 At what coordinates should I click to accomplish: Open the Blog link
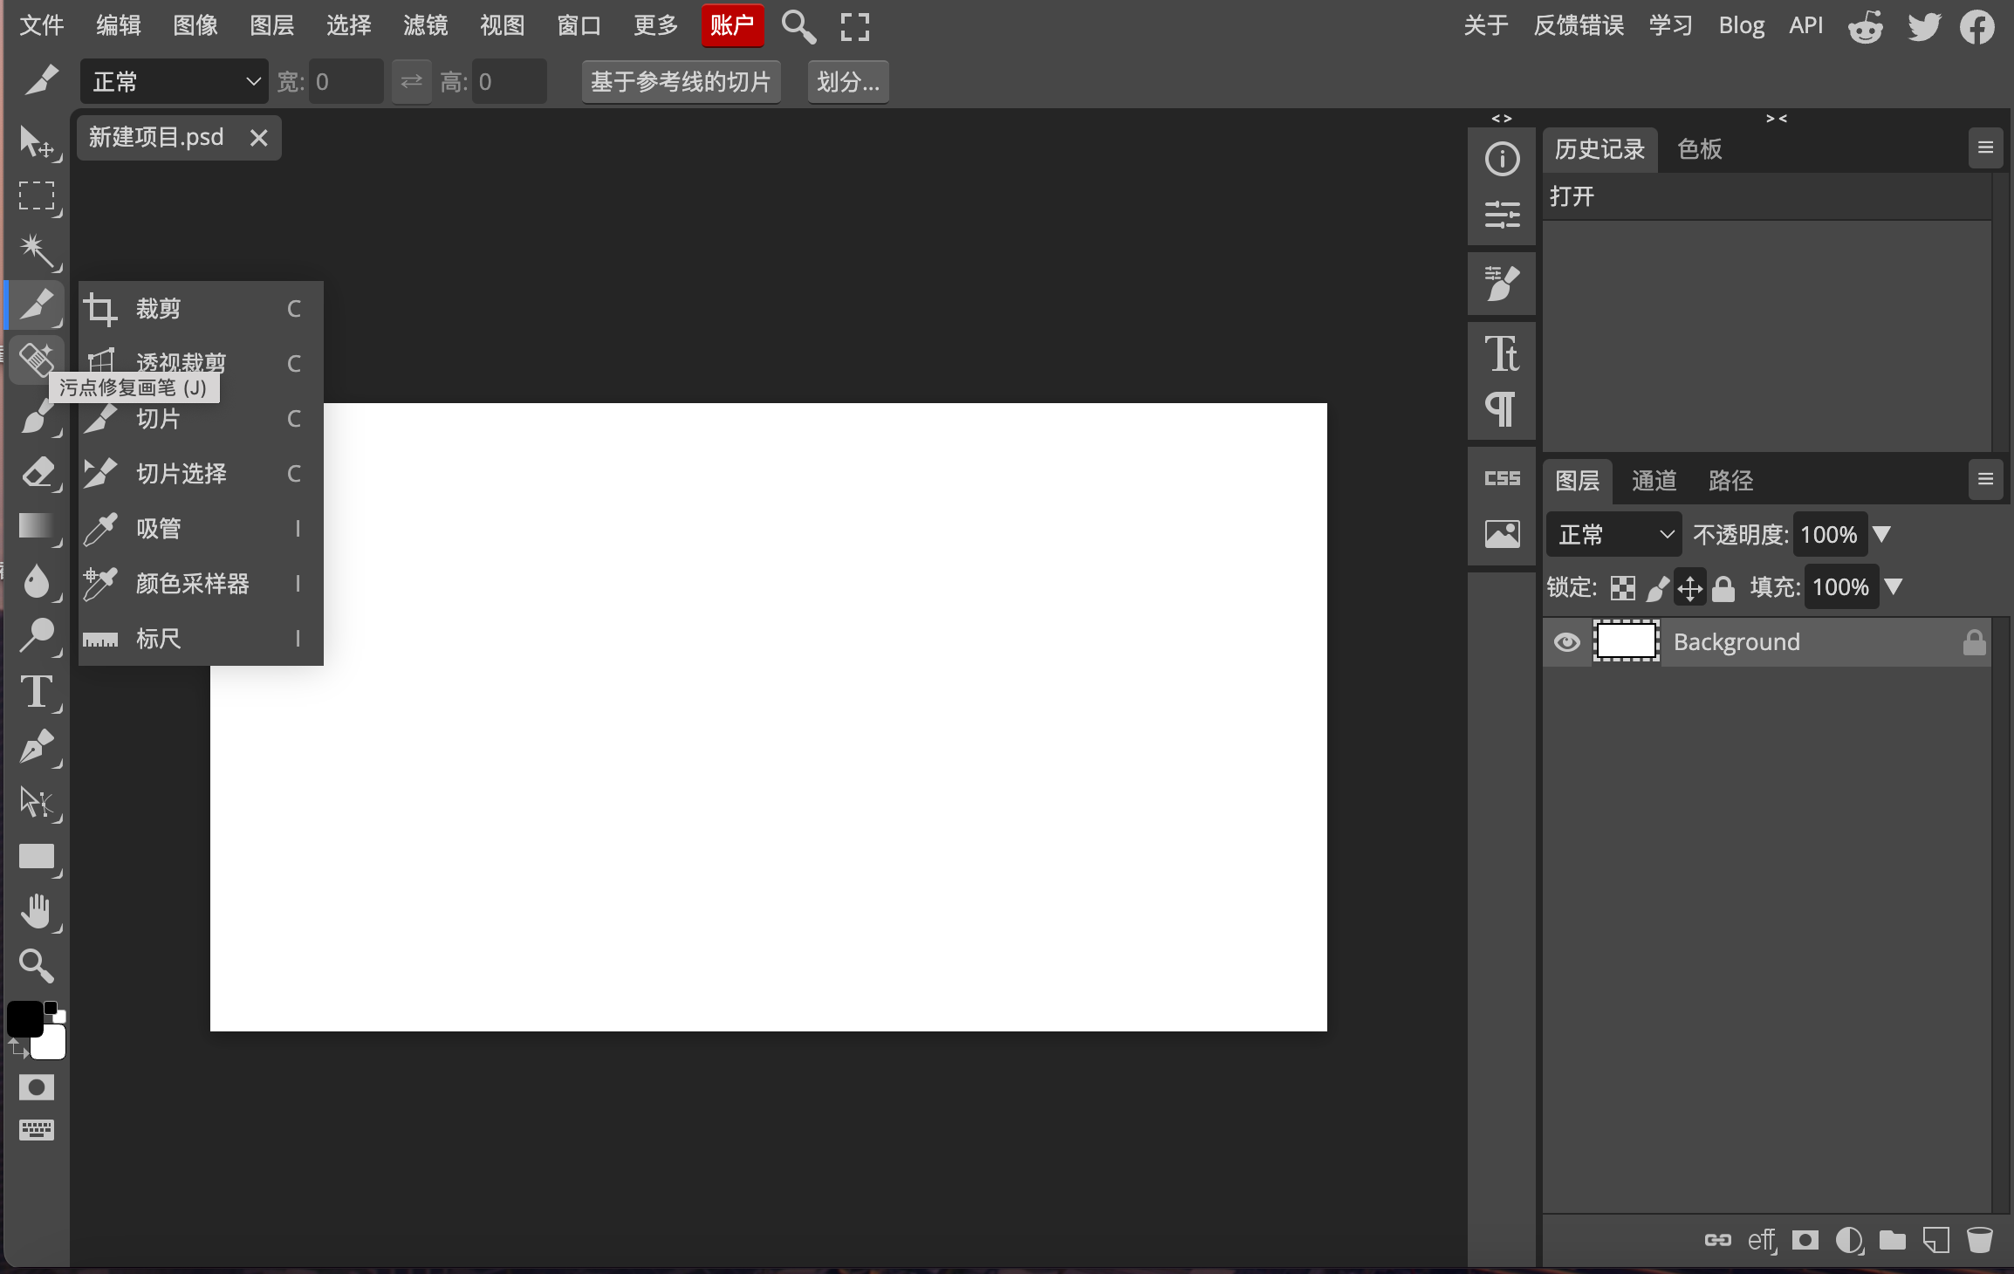coord(1742,25)
